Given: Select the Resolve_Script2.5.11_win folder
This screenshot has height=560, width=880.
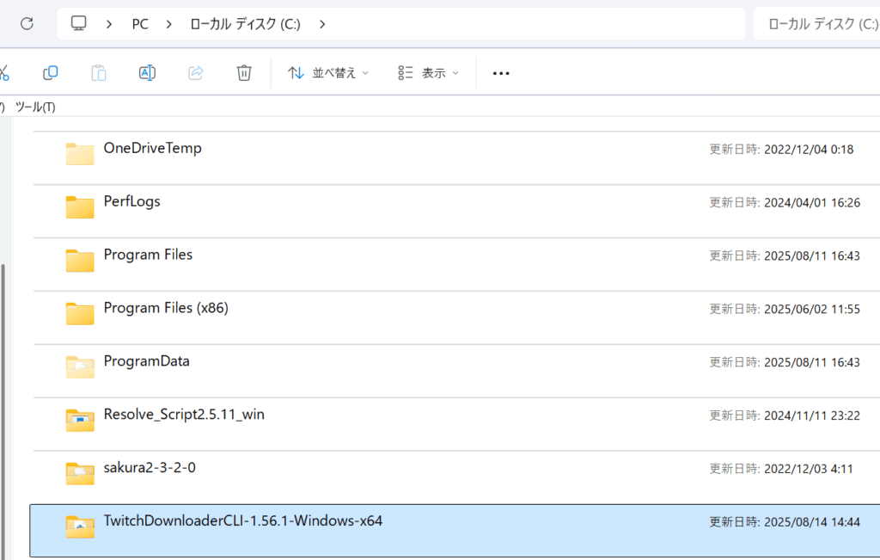Looking at the screenshot, I should 184,415.
